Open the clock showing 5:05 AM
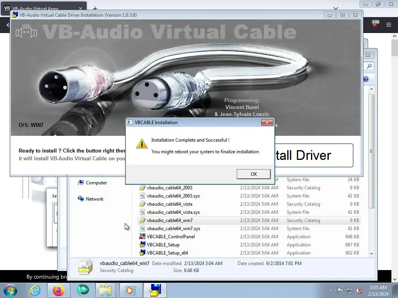 378,291
